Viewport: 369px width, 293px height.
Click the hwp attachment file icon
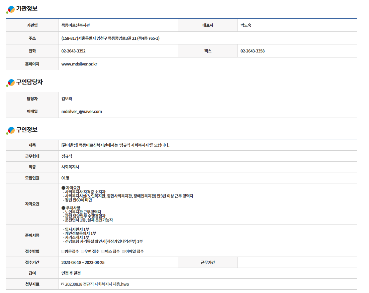tap(63, 284)
